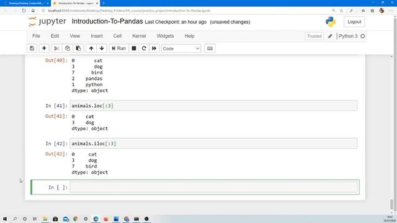Copy selected cells icon
The height and width of the screenshot is (223, 397).
pos(68,48)
